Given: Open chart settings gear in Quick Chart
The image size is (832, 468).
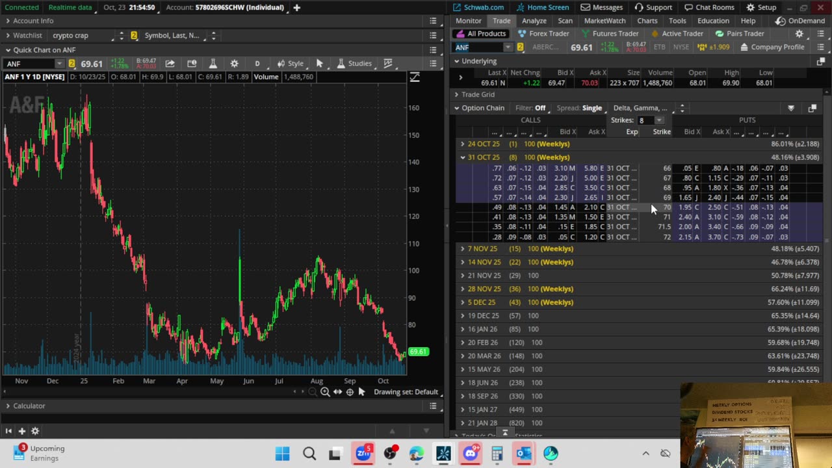Looking at the screenshot, I should point(234,63).
